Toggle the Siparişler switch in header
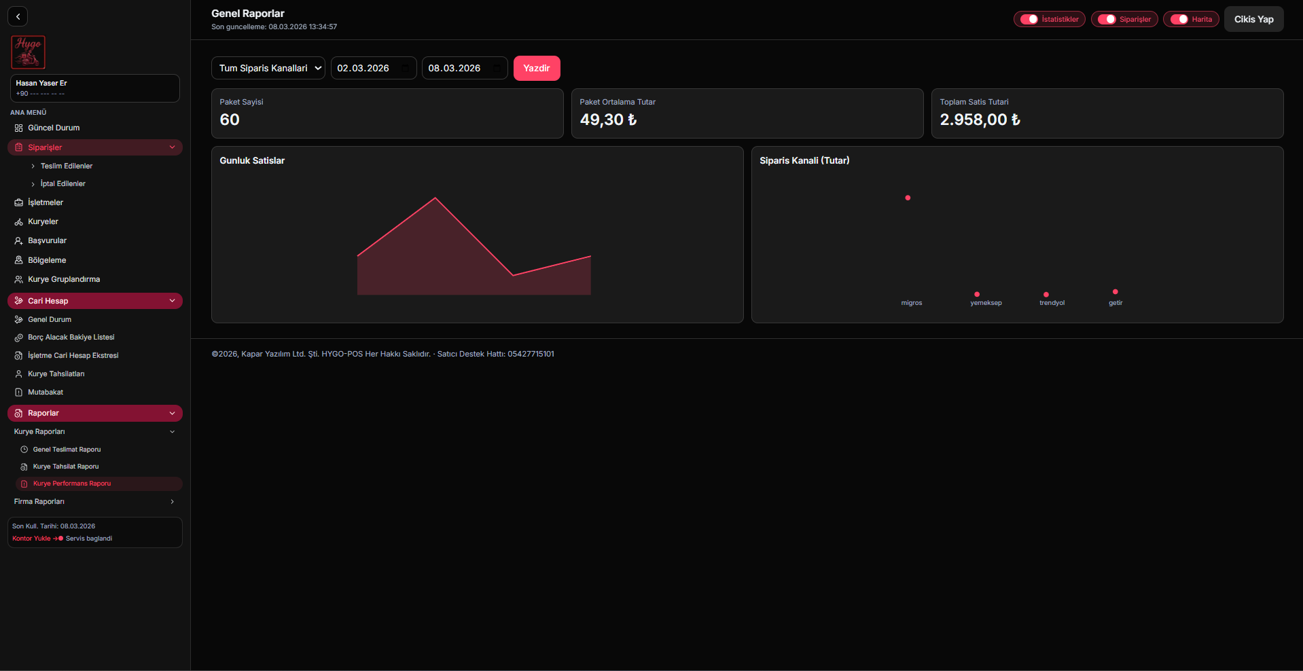 (x=1107, y=19)
